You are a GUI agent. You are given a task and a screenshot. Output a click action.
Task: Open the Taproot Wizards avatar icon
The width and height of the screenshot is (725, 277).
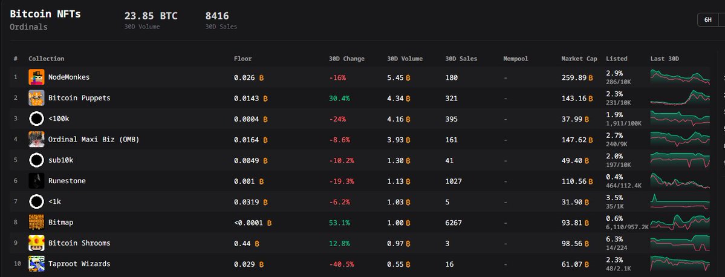tap(36, 264)
